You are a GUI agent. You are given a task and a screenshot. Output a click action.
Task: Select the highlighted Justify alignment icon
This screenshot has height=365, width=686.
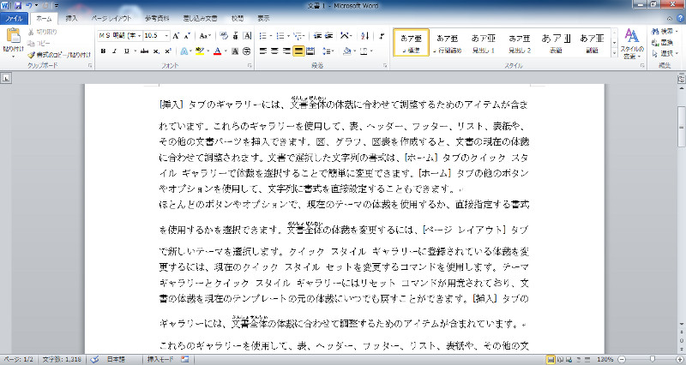click(298, 51)
